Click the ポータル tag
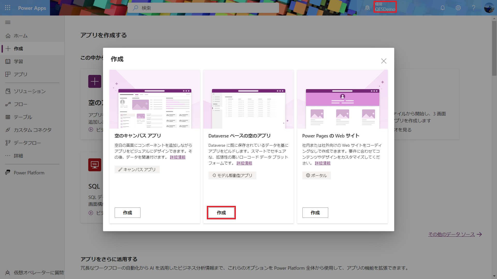 (316, 175)
